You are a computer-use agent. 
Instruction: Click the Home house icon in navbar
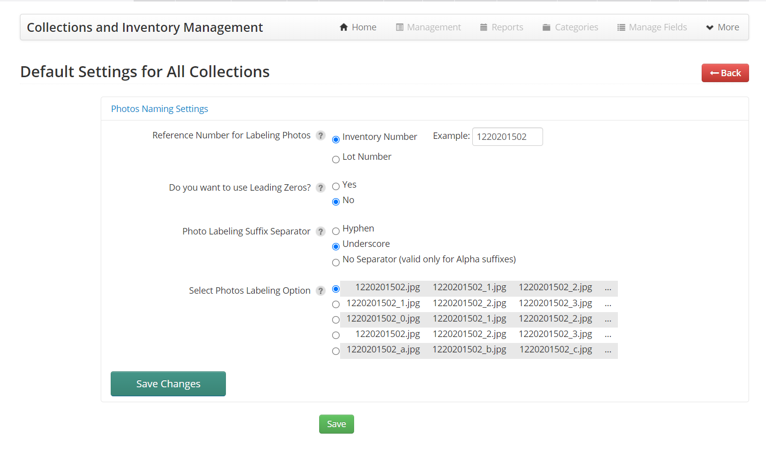[344, 27]
